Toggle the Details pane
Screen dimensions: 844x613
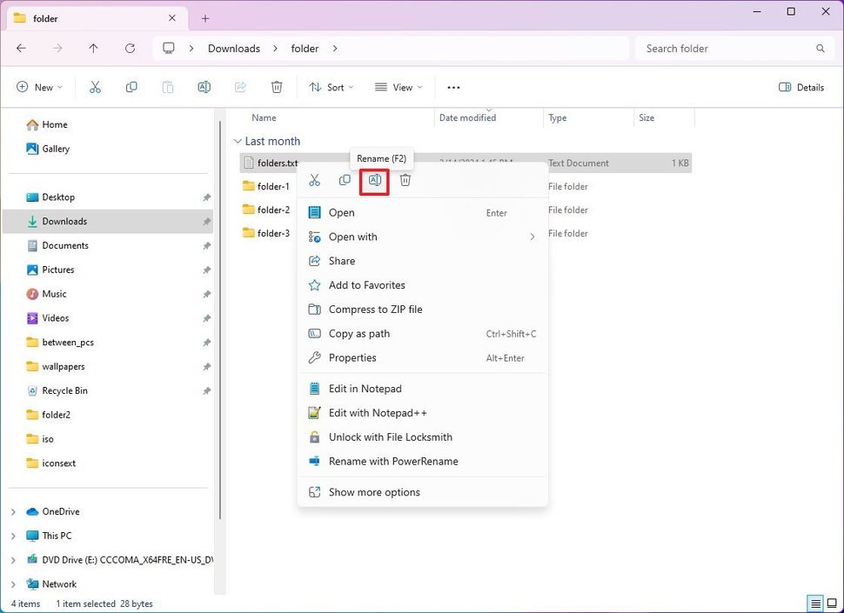tap(800, 87)
